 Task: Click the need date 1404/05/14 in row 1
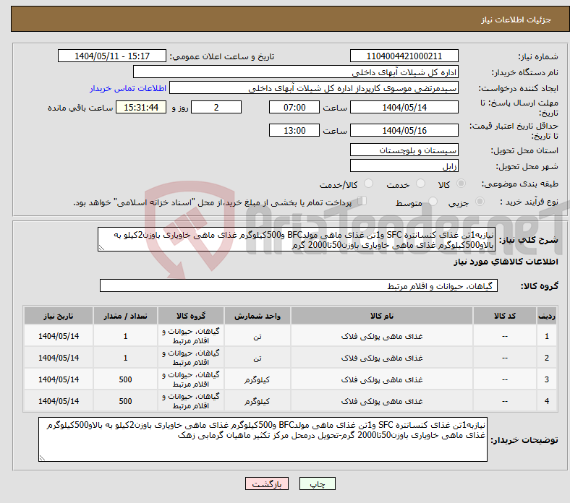click(x=59, y=336)
